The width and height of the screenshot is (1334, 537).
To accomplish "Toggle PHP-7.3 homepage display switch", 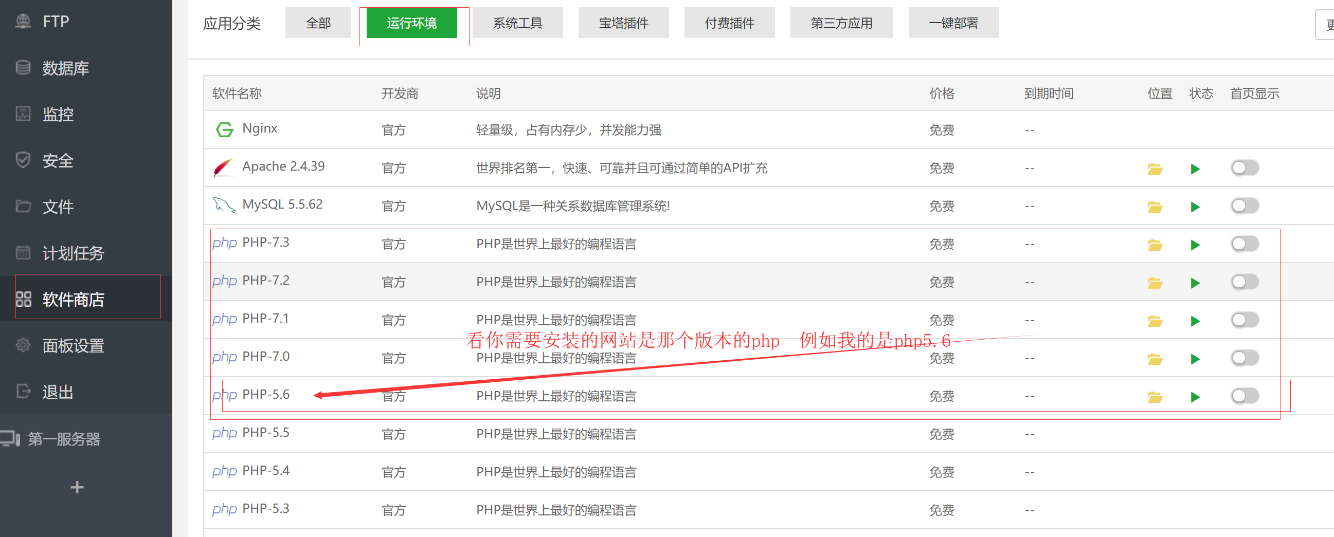I will pos(1245,244).
